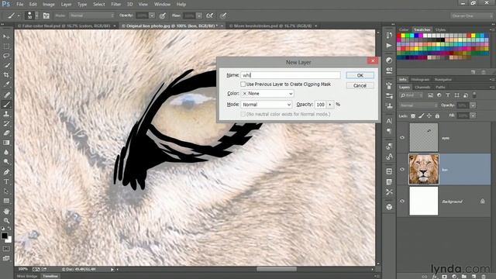Screen dimensions: 496x279
Task: Hide the eyes layer
Action: 402,138
